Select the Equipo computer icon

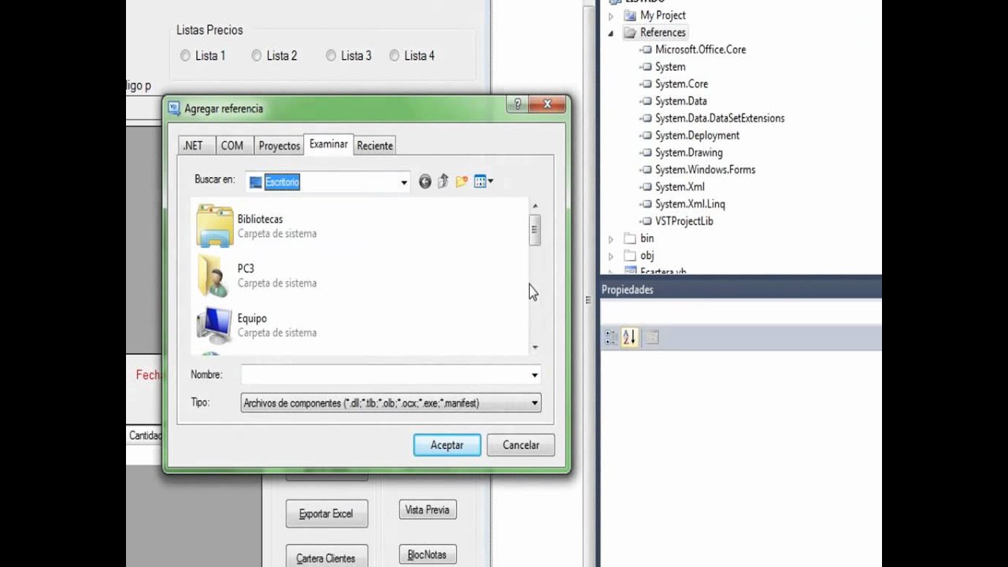point(214,325)
